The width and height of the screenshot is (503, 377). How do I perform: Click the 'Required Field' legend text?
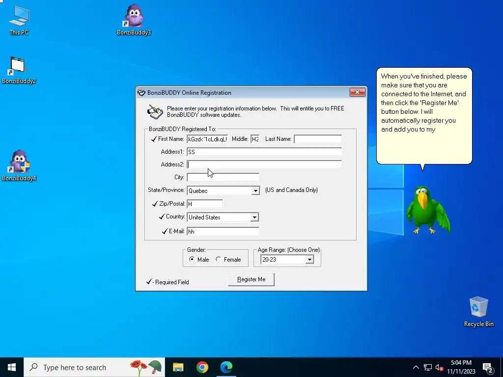172,282
